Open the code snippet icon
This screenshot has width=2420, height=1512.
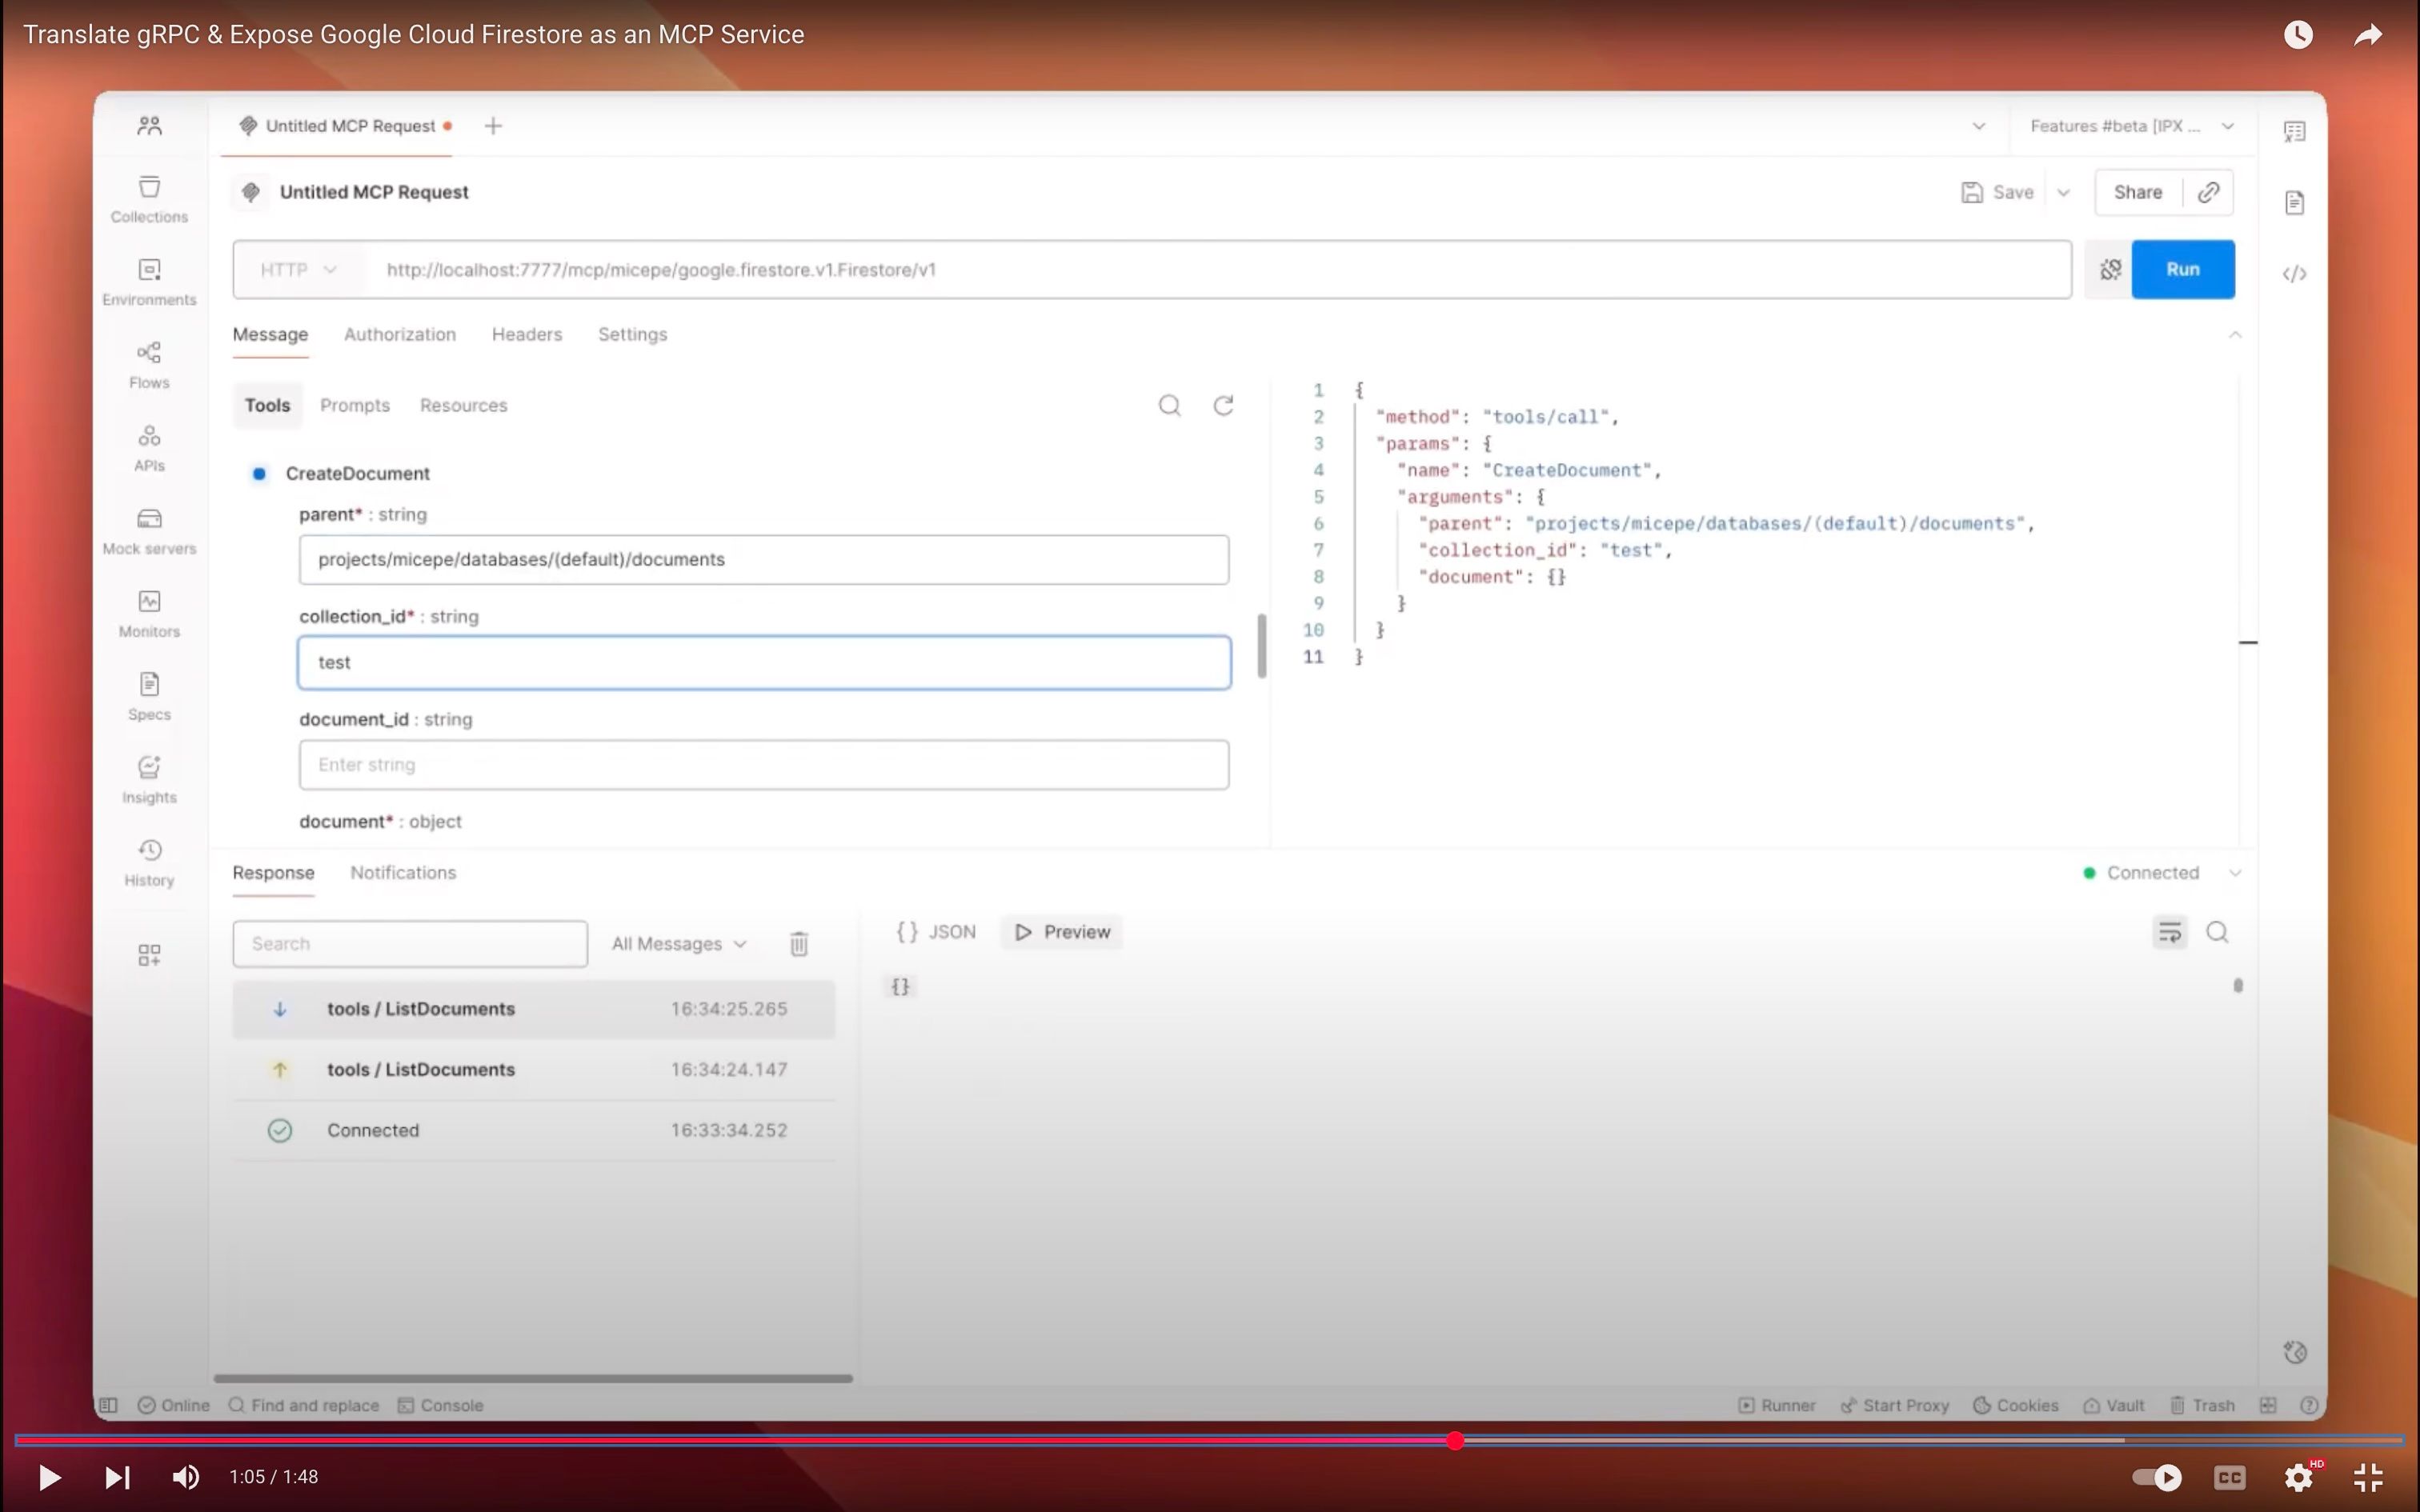point(2294,274)
